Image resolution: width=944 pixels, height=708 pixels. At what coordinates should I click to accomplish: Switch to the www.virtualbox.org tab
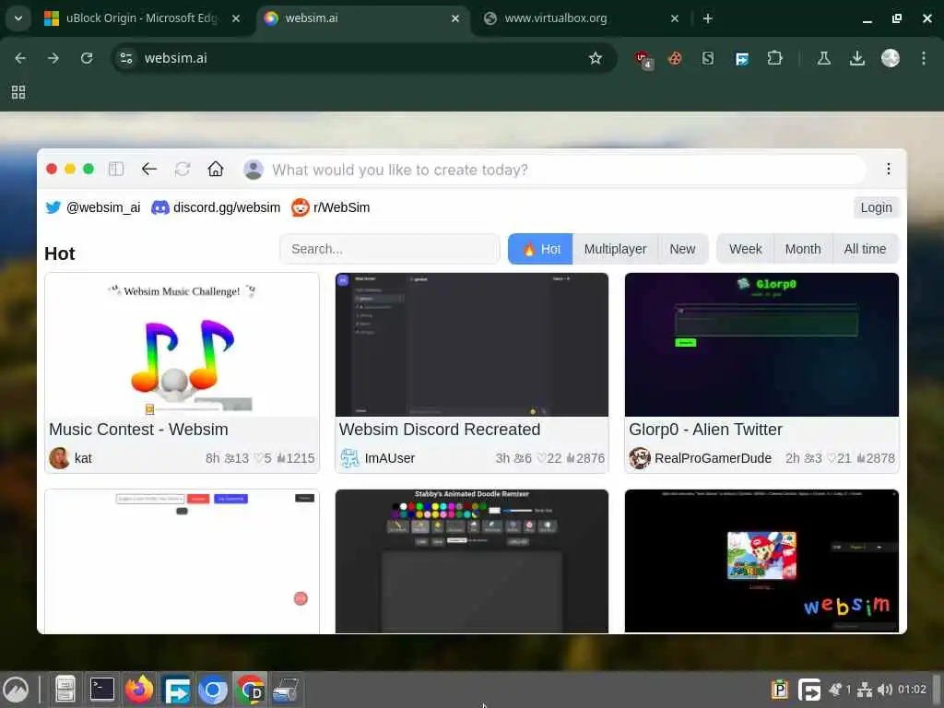click(581, 18)
